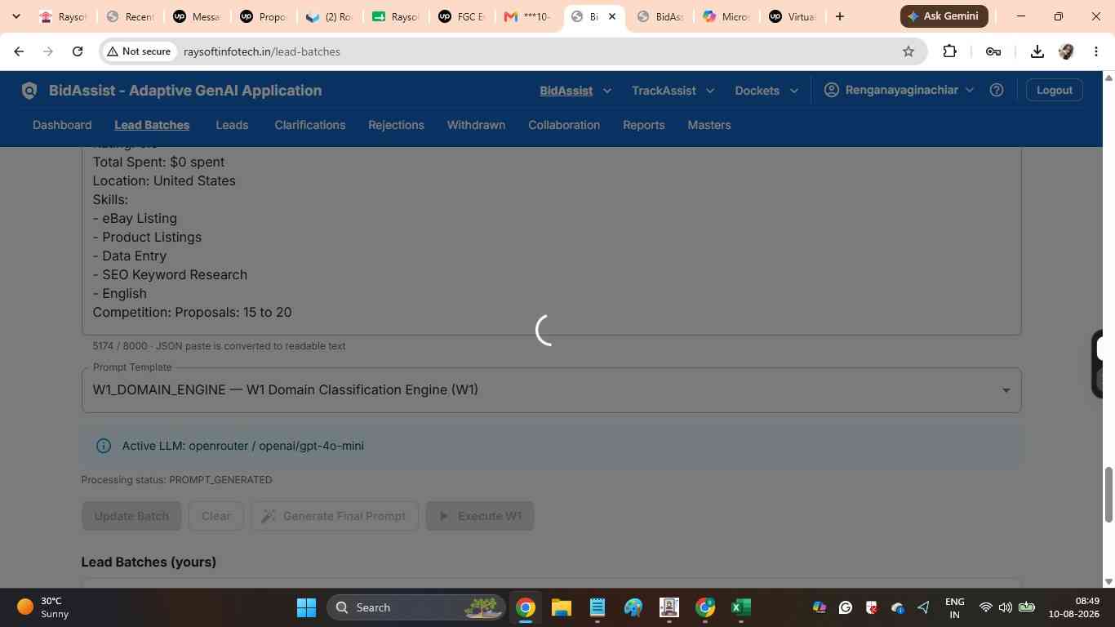Open the password manager key icon
The height and width of the screenshot is (627, 1115).
click(x=993, y=51)
